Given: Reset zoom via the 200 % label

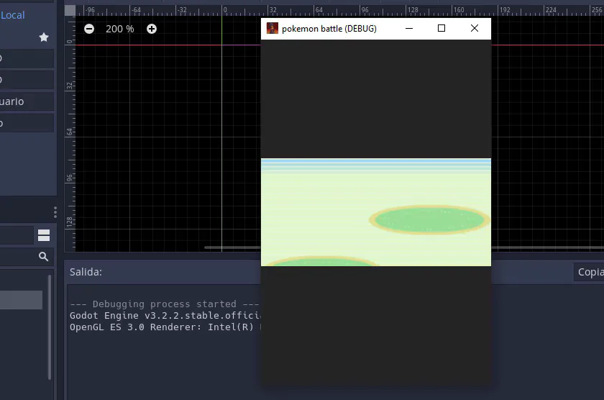Looking at the screenshot, I should pyautogui.click(x=120, y=29).
